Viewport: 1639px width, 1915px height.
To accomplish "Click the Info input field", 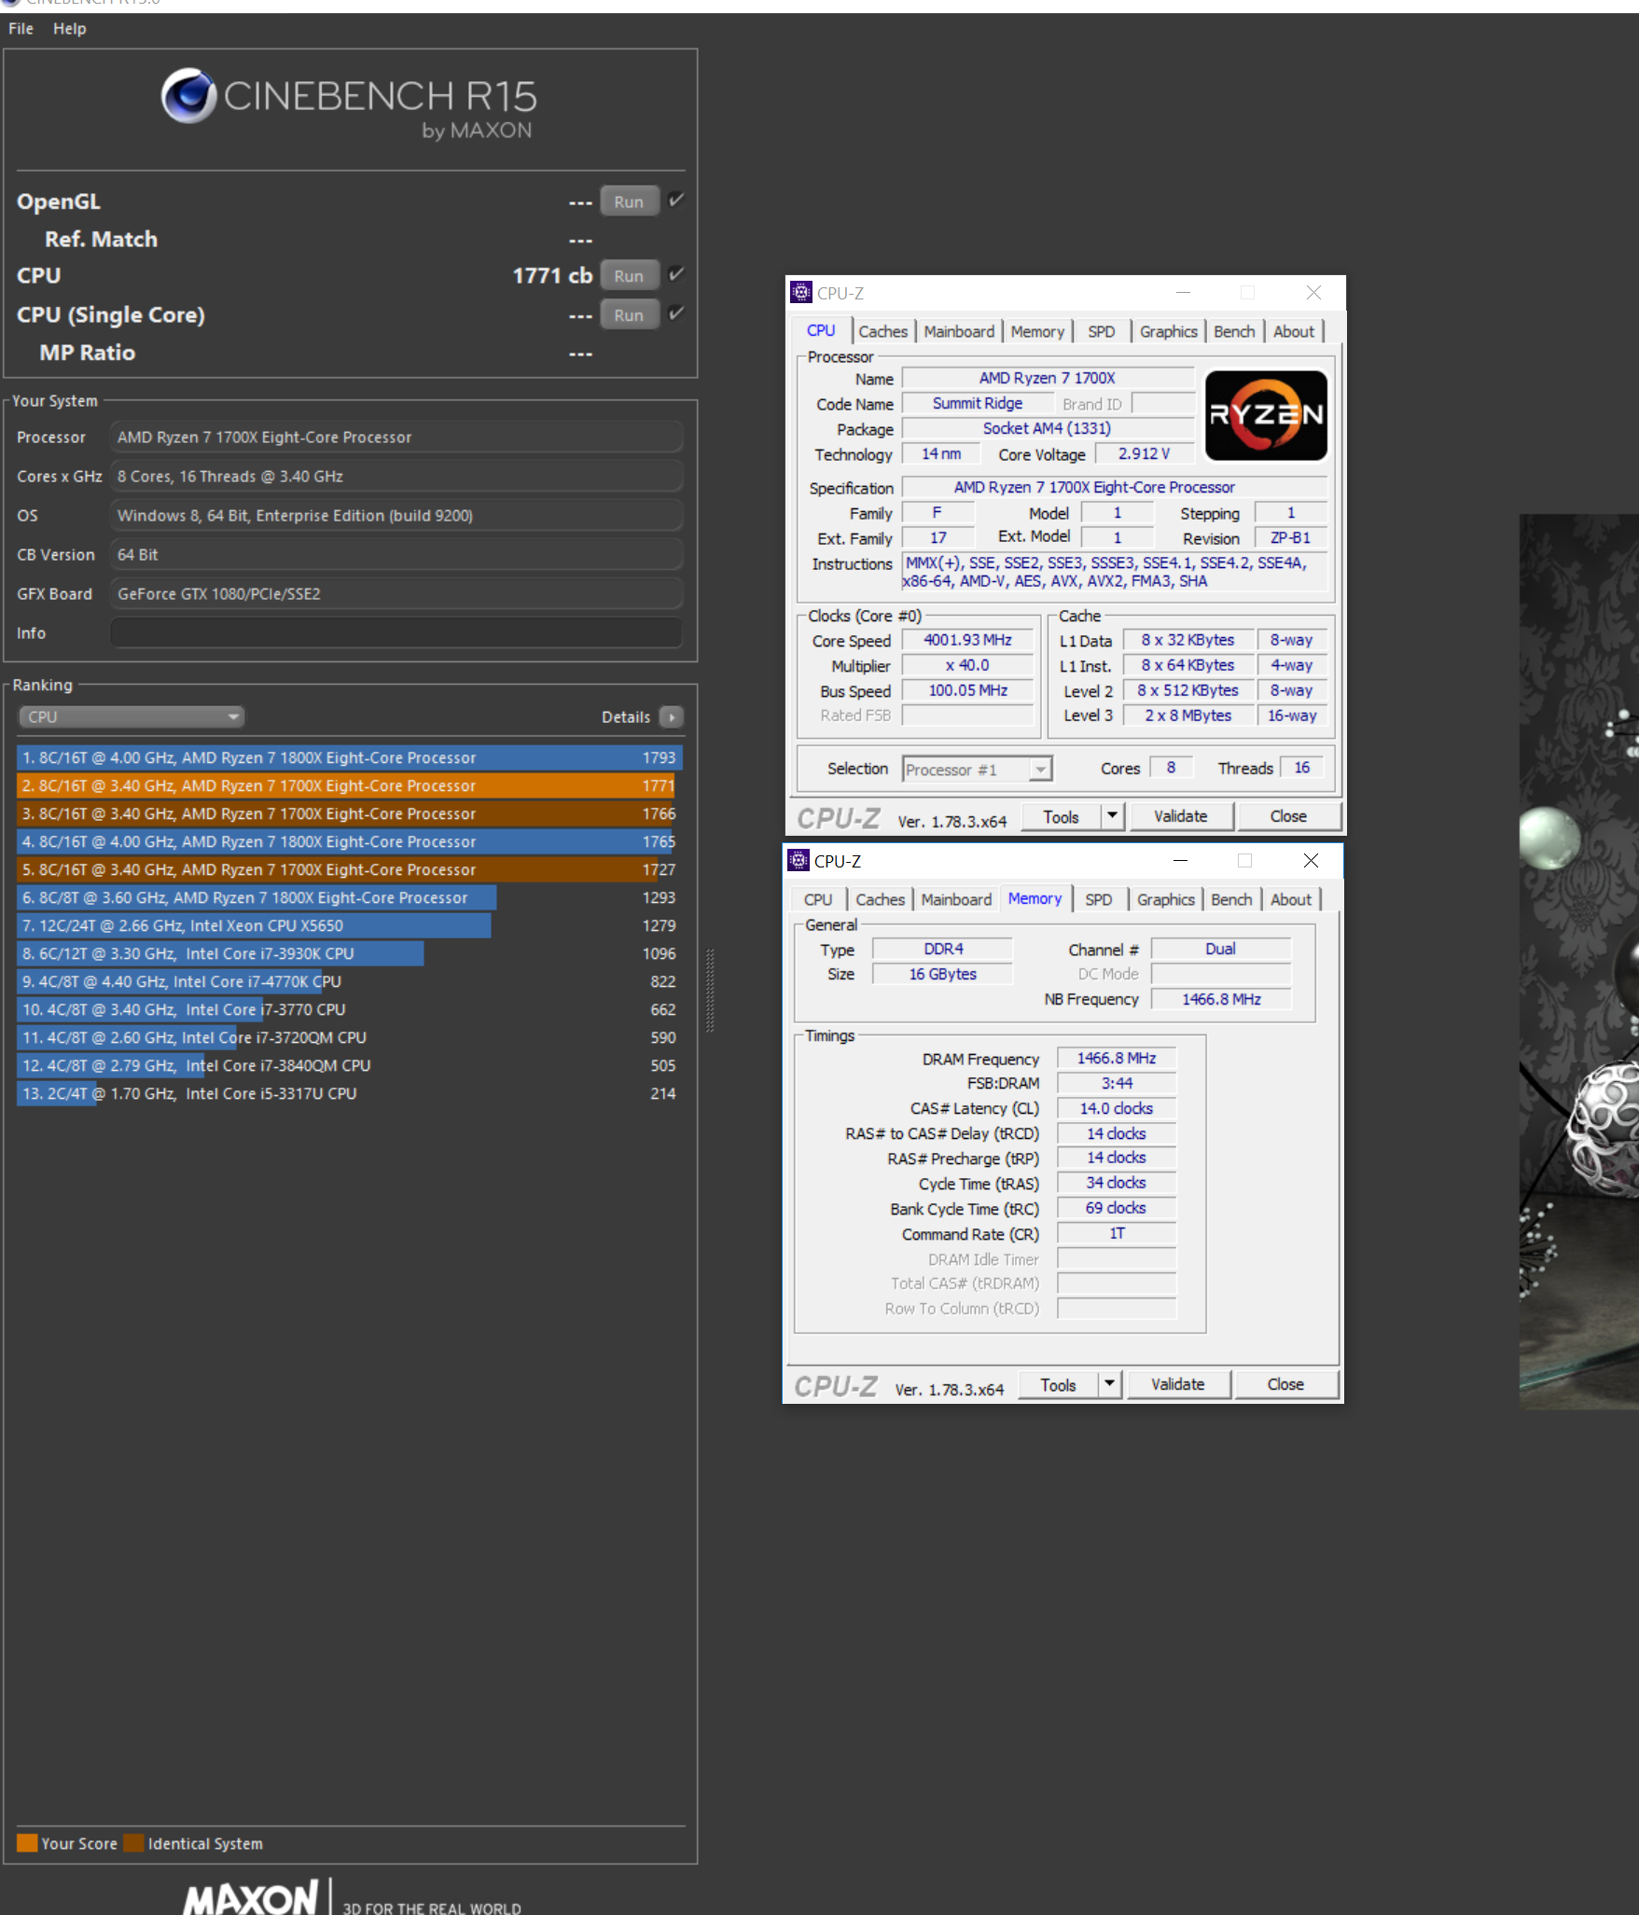I will [396, 632].
